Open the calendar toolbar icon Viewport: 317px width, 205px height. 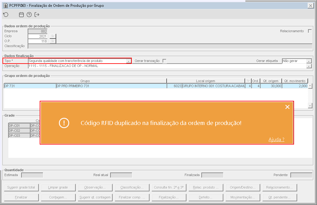point(21,15)
